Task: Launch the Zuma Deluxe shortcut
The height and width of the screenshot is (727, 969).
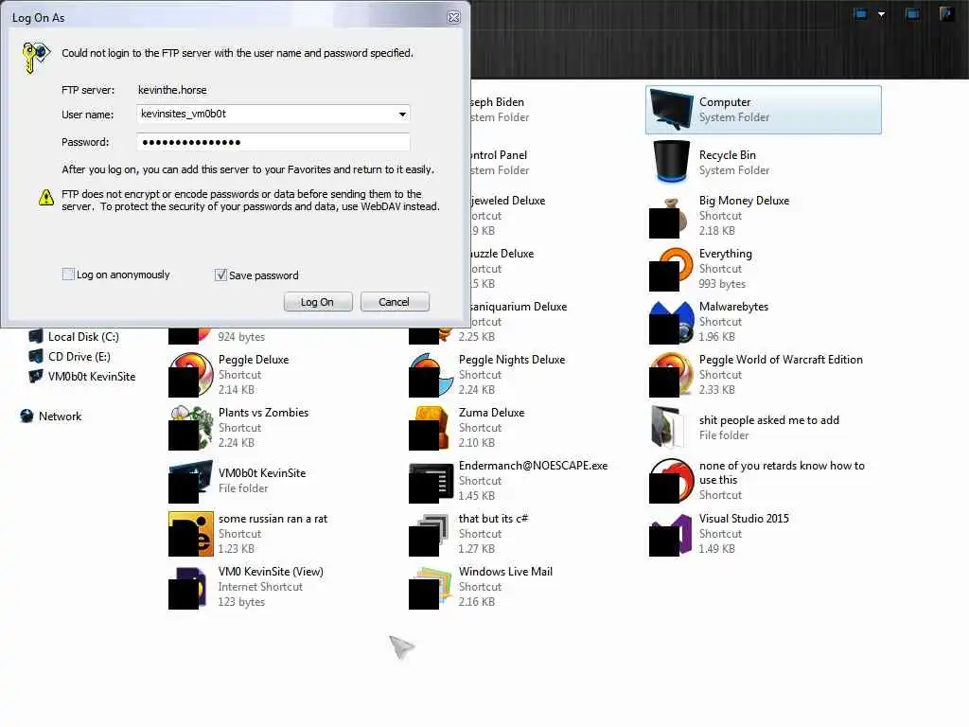Action: (x=429, y=428)
